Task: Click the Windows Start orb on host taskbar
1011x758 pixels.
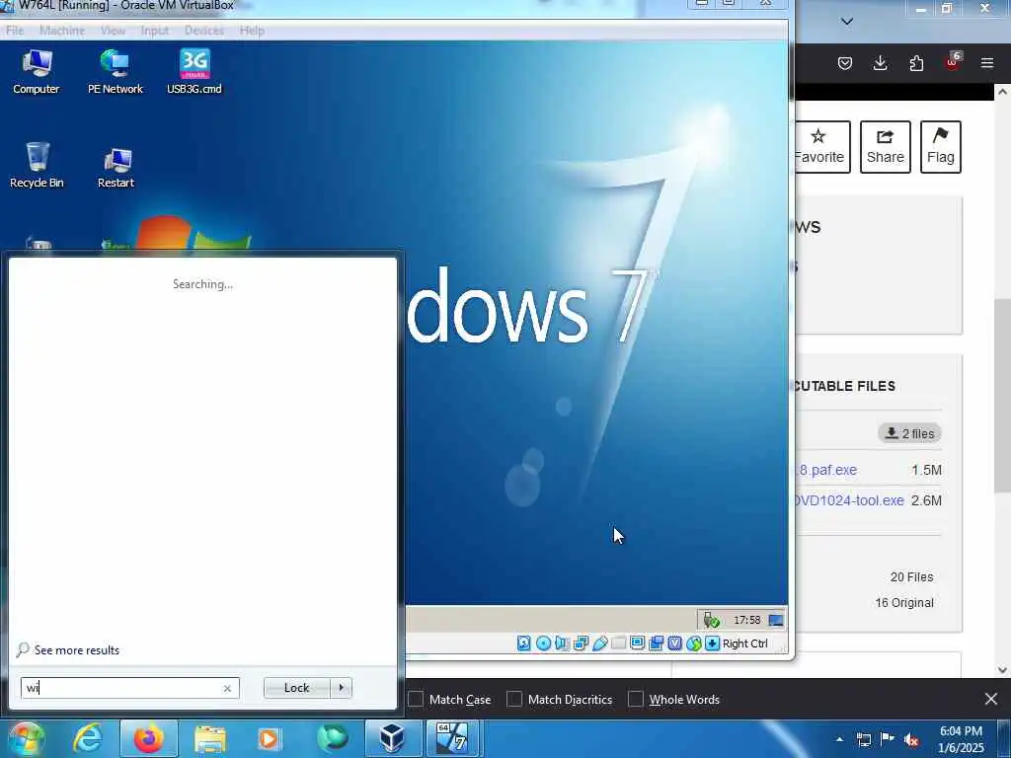Action: [x=26, y=738]
